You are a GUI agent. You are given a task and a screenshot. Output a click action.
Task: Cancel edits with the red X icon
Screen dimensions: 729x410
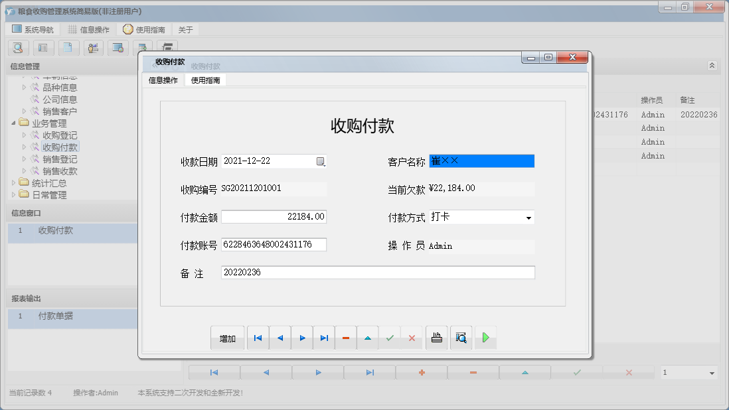coord(412,338)
